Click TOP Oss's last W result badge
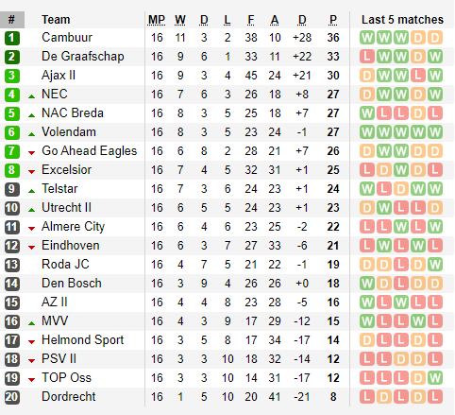 (435, 378)
